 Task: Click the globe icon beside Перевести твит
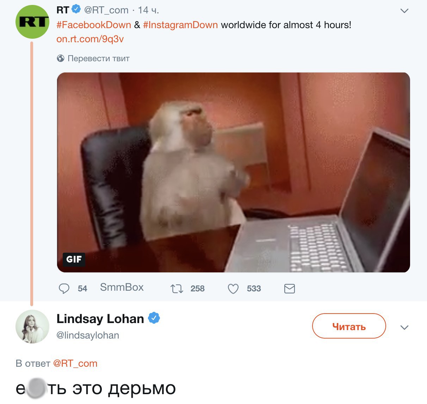61,58
